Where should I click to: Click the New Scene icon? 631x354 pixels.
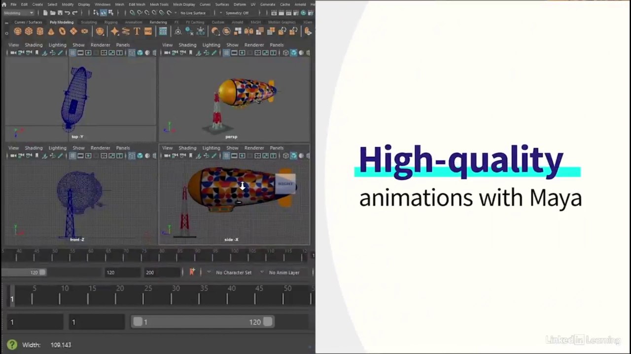45,13
